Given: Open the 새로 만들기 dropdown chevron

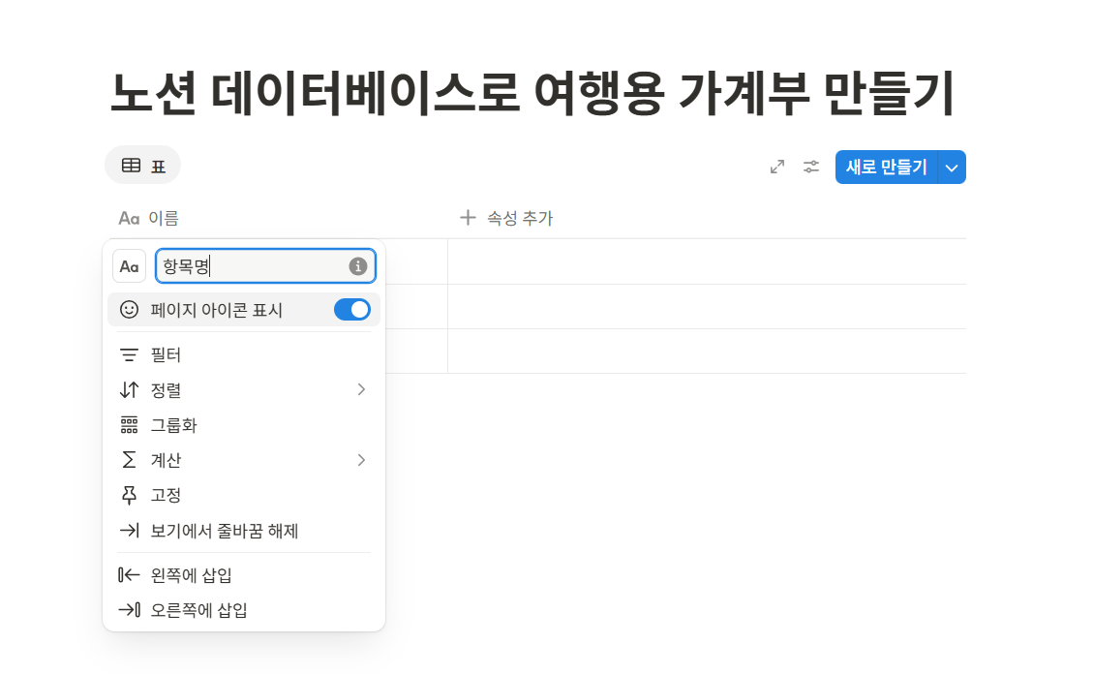Looking at the screenshot, I should coord(951,167).
